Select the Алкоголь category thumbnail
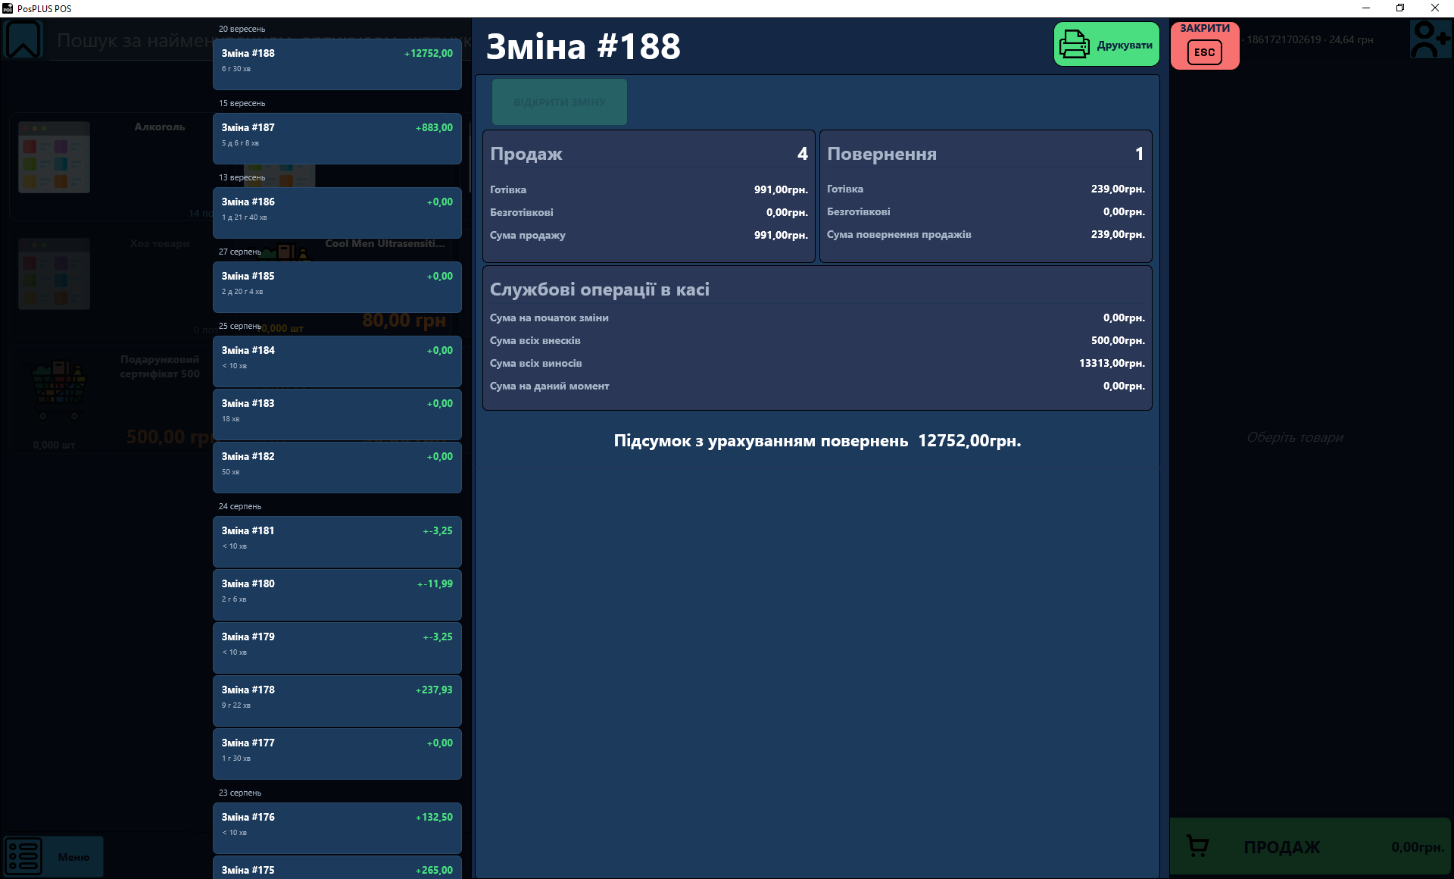This screenshot has width=1454, height=879. coord(54,157)
